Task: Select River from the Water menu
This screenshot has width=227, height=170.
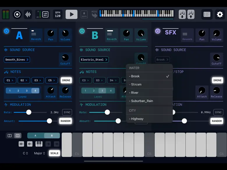Action: coord(149,93)
